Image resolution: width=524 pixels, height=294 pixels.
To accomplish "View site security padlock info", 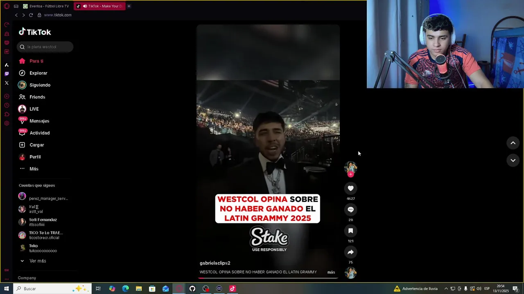I will (x=39, y=15).
